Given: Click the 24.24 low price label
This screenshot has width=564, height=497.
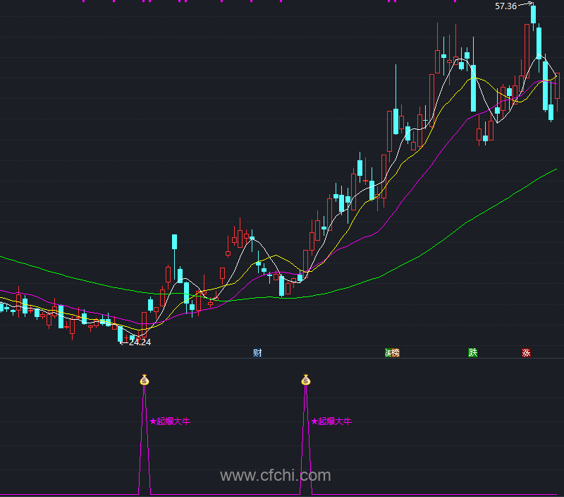Looking at the screenshot, I should [x=140, y=342].
